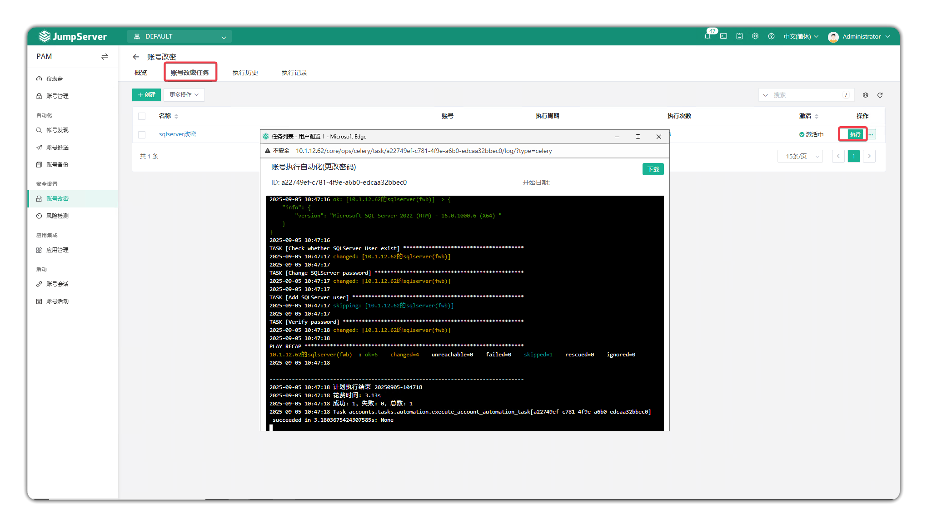Viewport: 927px width, 518px height.
Task: Toggle the select-all checkbox in the table header
Action: tap(142, 116)
